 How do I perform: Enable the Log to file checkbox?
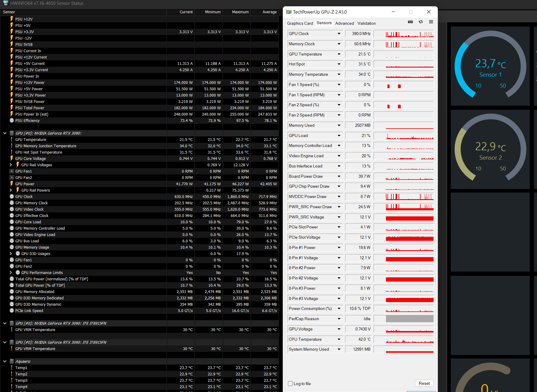[x=290, y=384]
